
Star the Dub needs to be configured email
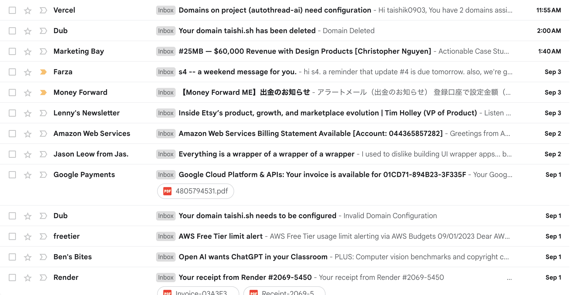(28, 216)
